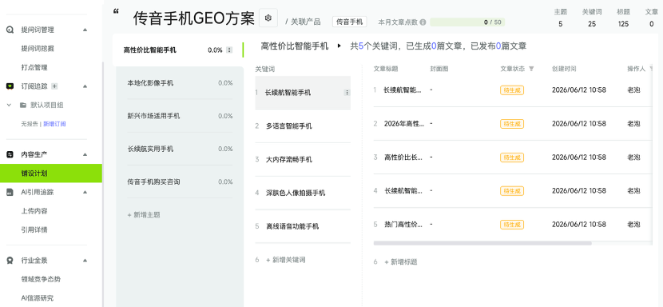Select topic 长续航实用手机
This screenshot has height=307, width=663.
(180, 149)
